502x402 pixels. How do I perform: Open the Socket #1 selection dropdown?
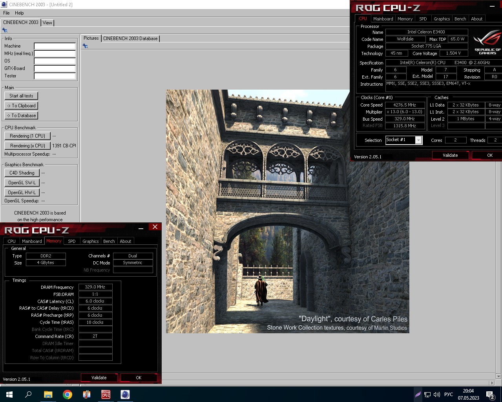418,140
